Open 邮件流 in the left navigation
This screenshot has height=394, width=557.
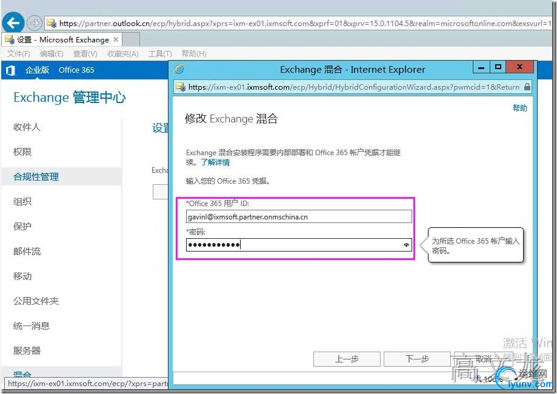27,251
